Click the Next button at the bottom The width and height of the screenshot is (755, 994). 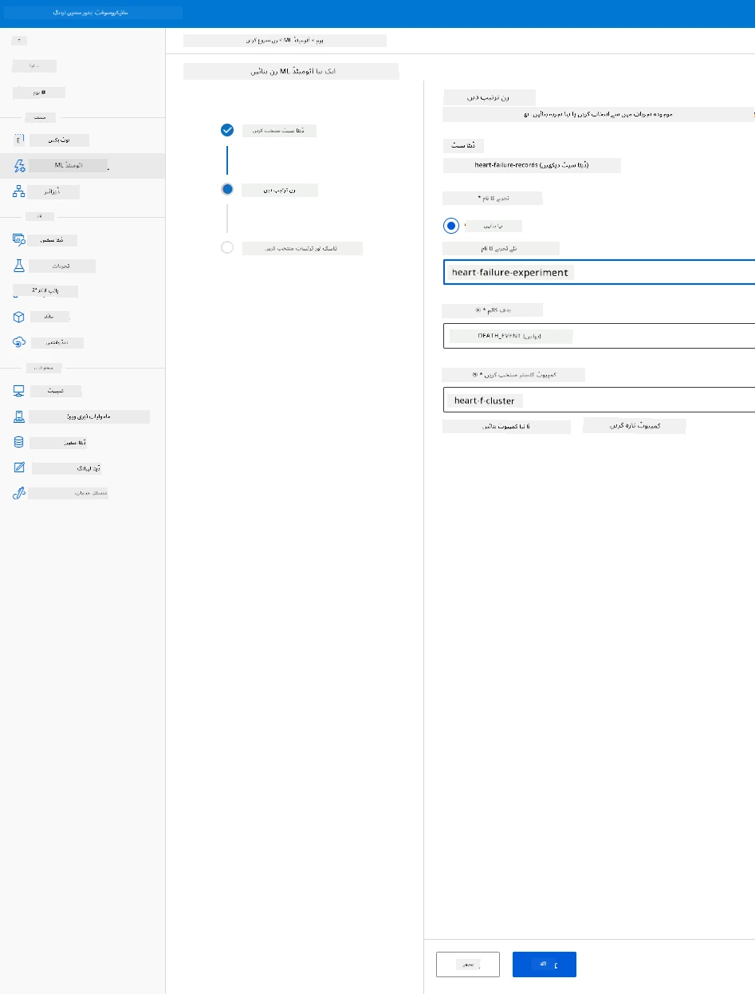(x=545, y=964)
